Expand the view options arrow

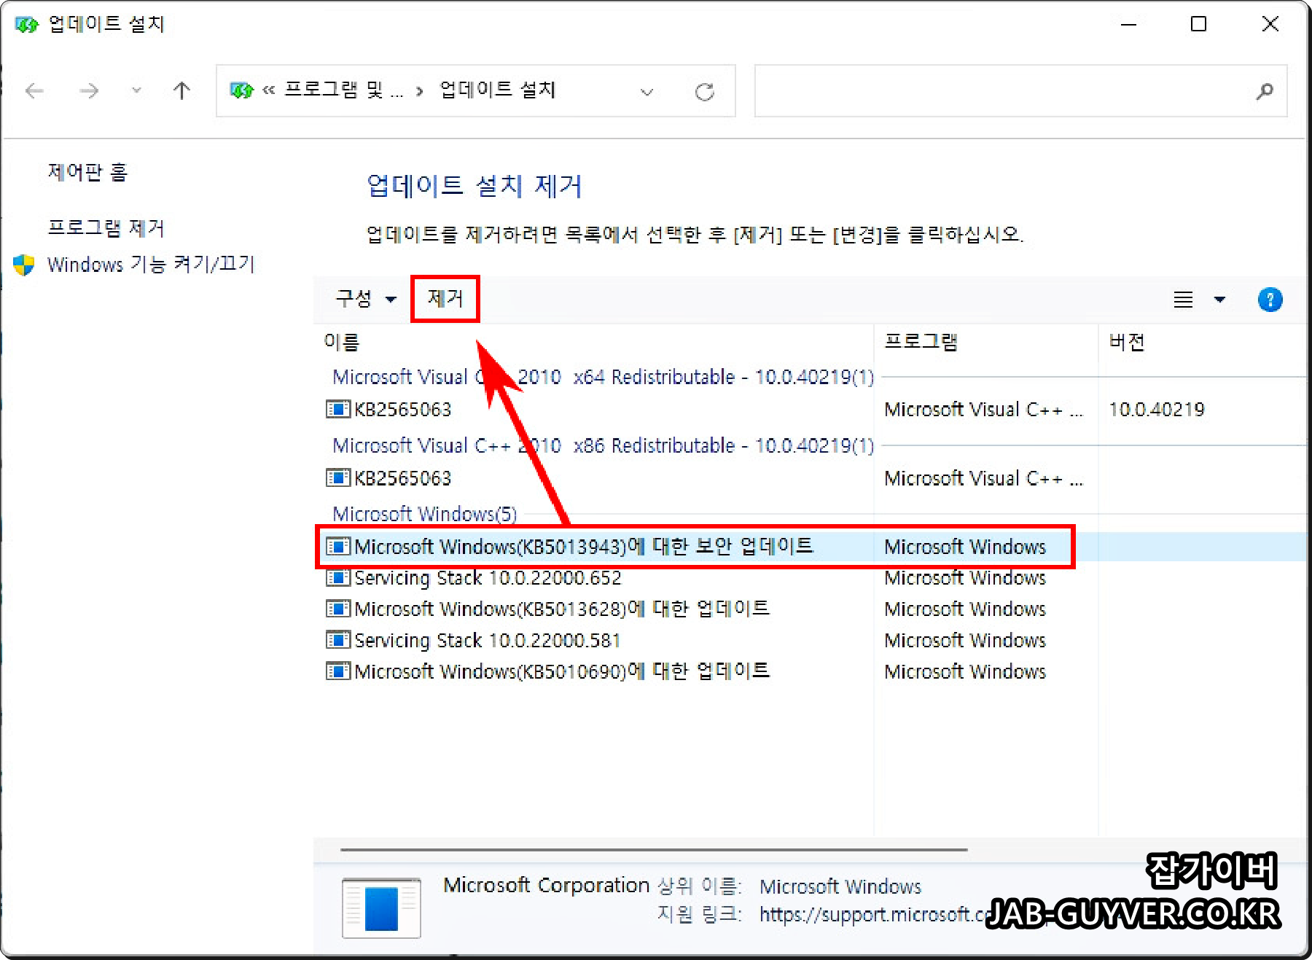pos(1219,300)
